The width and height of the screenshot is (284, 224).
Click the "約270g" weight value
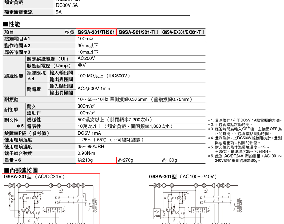126,160
